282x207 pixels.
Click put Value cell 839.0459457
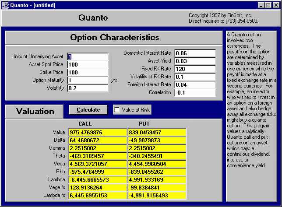(157, 133)
